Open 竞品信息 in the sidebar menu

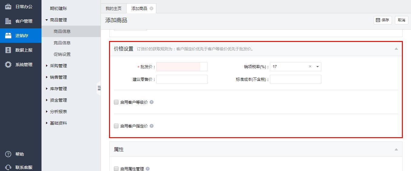(x=62, y=43)
